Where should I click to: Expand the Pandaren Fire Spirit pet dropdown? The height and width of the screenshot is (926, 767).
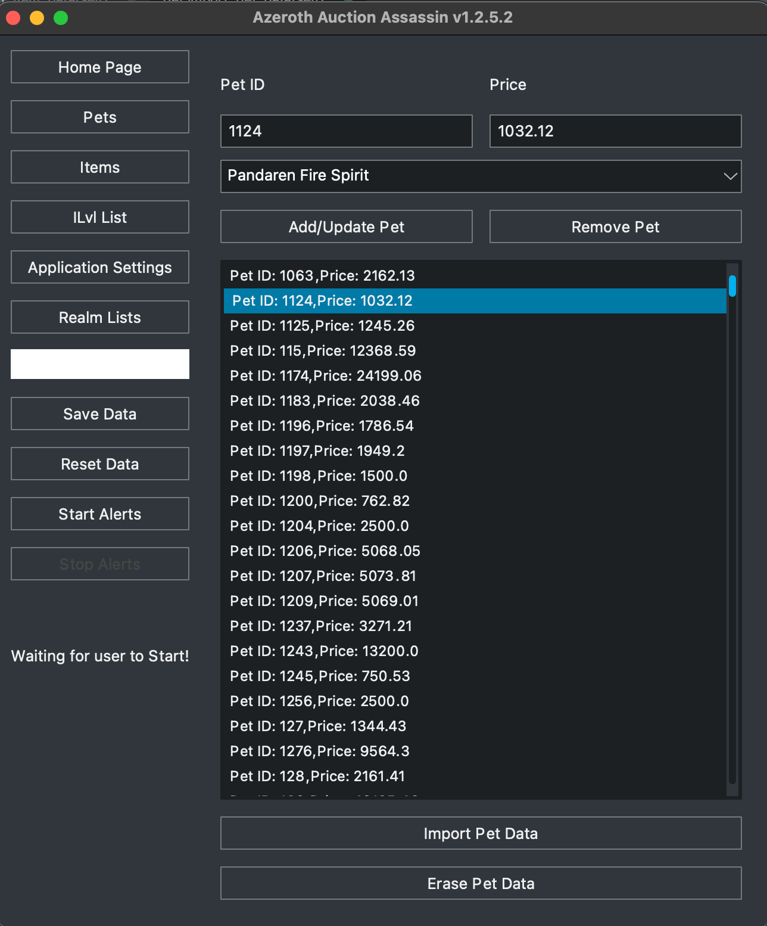[x=481, y=176]
